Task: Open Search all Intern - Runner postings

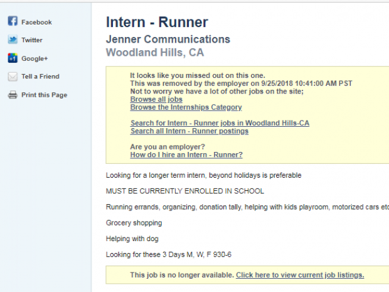Action: coord(189,131)
